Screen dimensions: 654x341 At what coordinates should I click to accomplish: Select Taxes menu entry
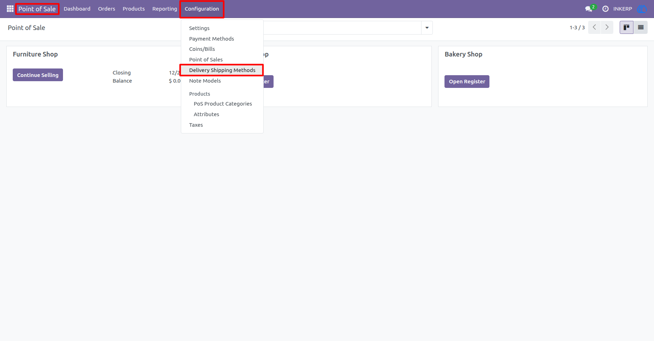tap(222, 125)
